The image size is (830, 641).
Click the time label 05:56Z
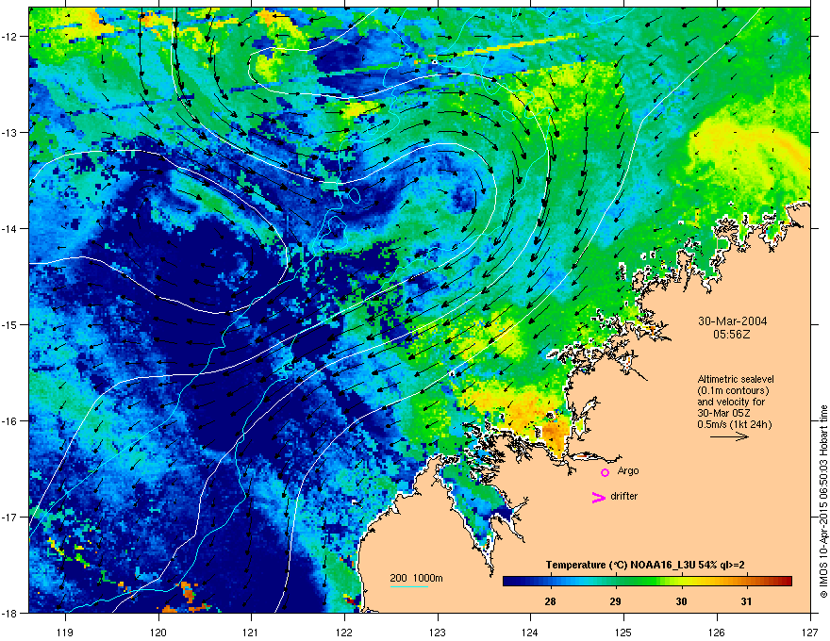pyautogui.click(x=732, y=335)
